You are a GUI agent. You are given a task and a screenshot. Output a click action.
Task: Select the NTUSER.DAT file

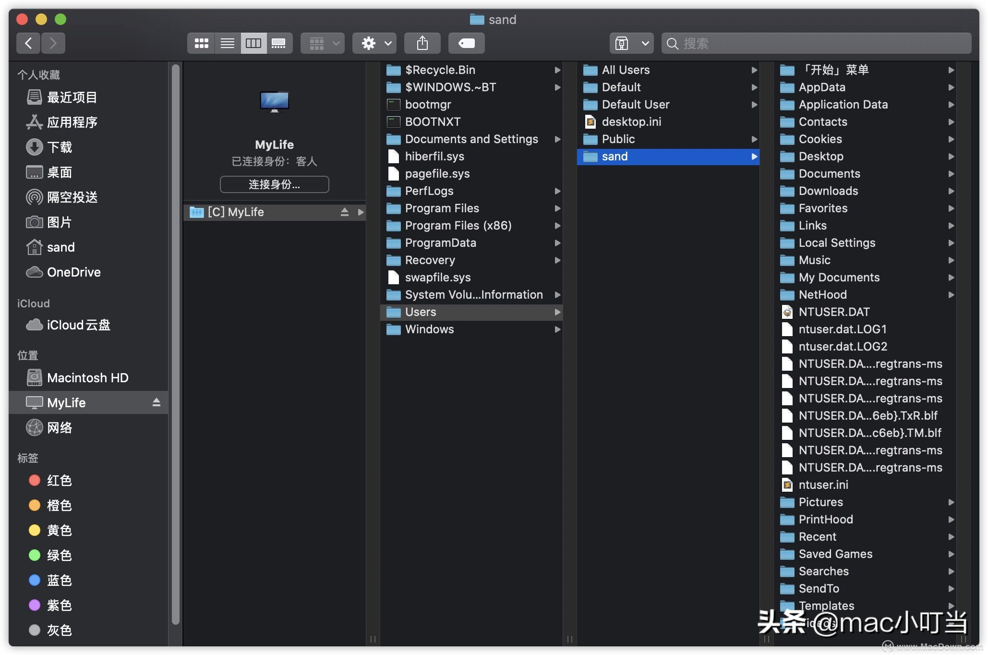point(865,312)
